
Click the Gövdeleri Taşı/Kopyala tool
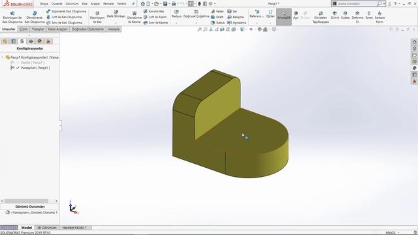point(321,18)
